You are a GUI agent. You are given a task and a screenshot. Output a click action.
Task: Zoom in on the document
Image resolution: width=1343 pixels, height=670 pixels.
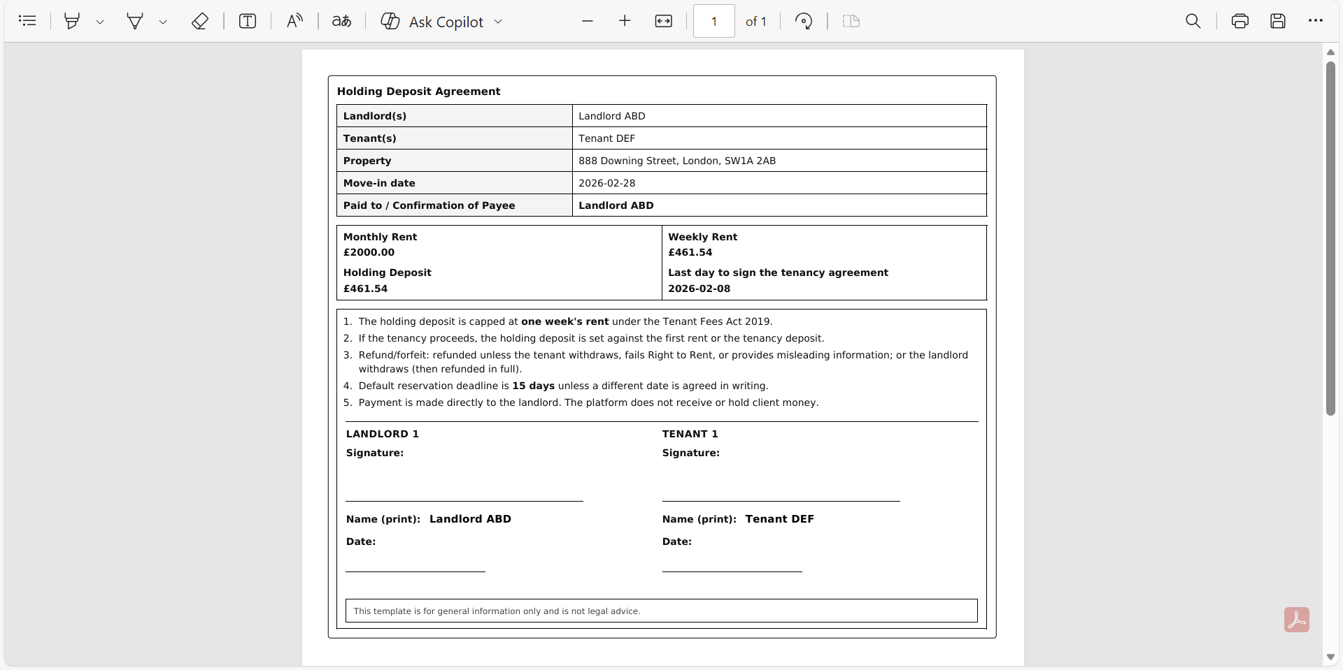pos(625,21)
